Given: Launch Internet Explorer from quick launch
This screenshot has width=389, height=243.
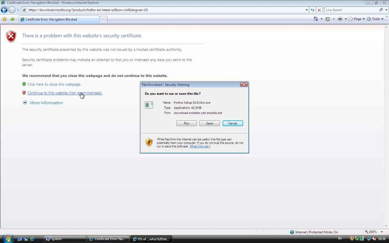Looking at the screenshot, I should tap(32, 239).
